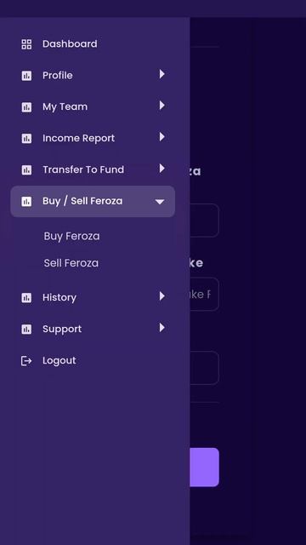Select the Logout text link
This screenshot has height=545, width=306.
pos(59,360)
